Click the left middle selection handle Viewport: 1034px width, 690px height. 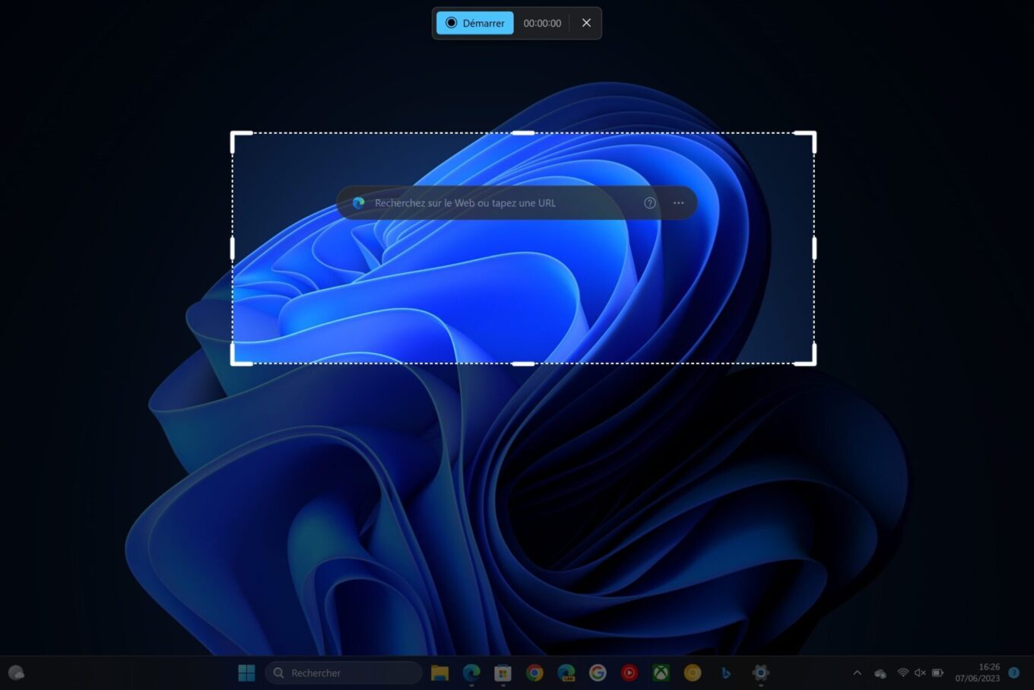point(233,248)
